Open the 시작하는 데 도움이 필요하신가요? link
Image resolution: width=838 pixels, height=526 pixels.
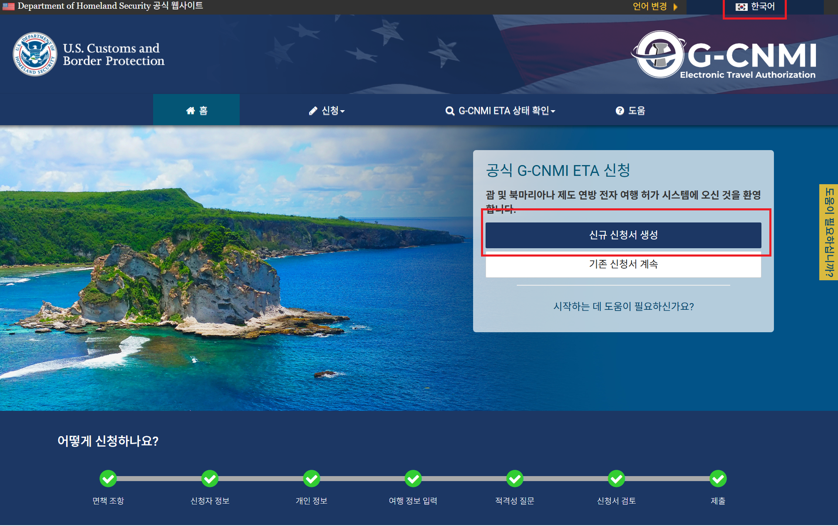(x=623, y=306)
